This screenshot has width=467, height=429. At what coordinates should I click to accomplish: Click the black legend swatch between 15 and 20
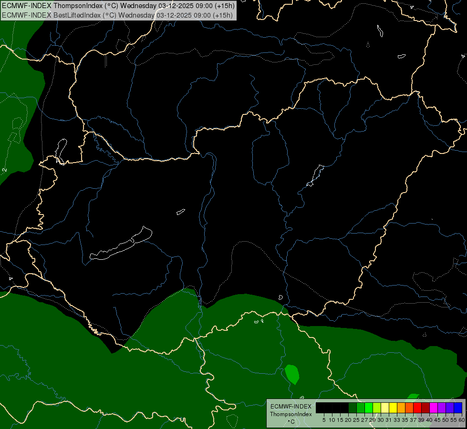click(x=344, y=408)
